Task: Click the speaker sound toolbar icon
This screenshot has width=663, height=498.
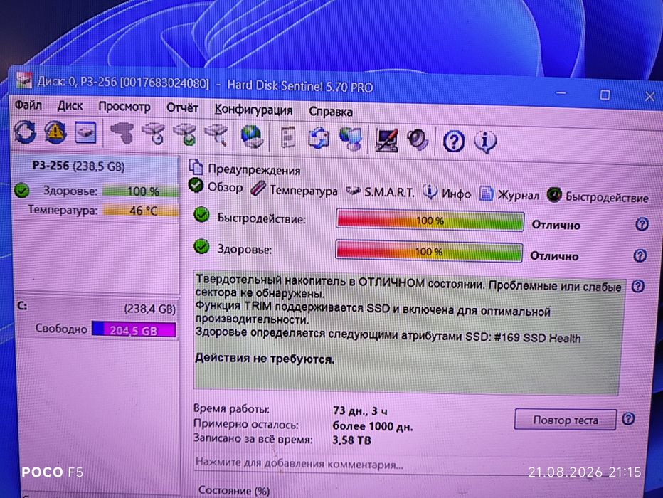Action: click(x=418, y=140)
